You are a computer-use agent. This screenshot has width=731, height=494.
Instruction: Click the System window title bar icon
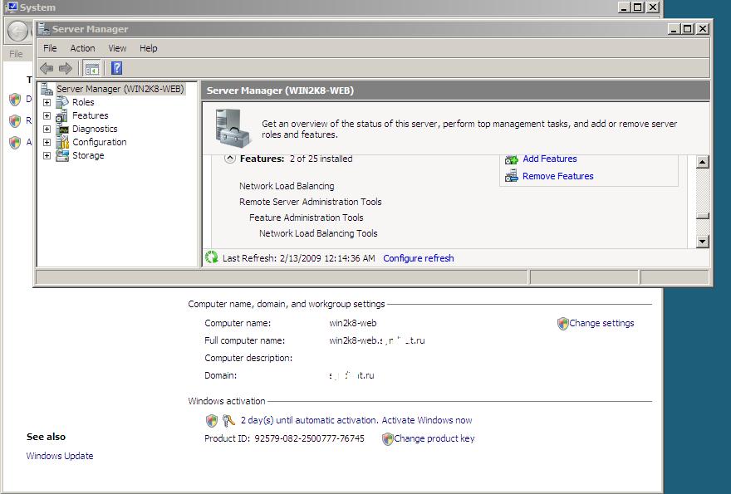12,7
